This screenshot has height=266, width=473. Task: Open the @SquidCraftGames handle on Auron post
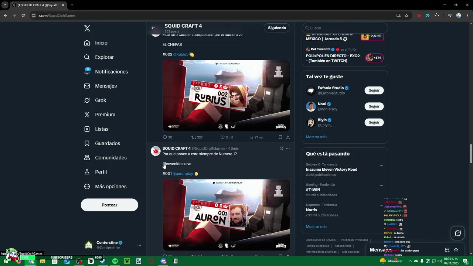208,149
